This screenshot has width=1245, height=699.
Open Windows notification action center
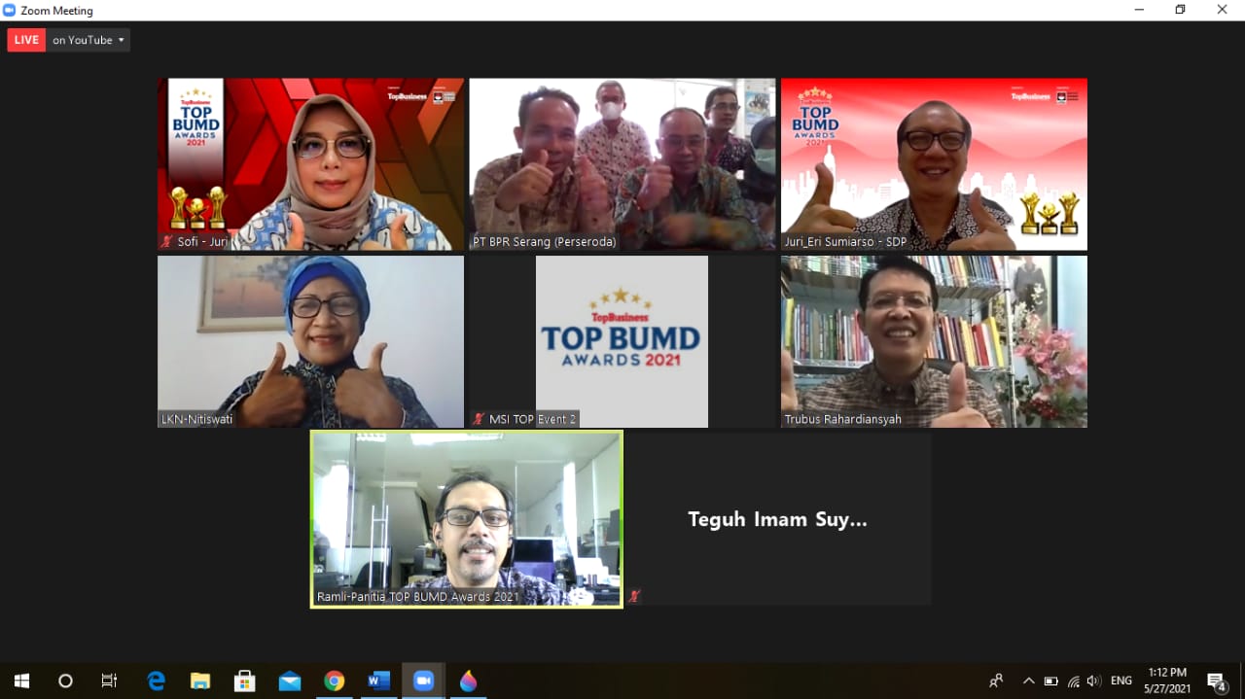pos(1216,681)
